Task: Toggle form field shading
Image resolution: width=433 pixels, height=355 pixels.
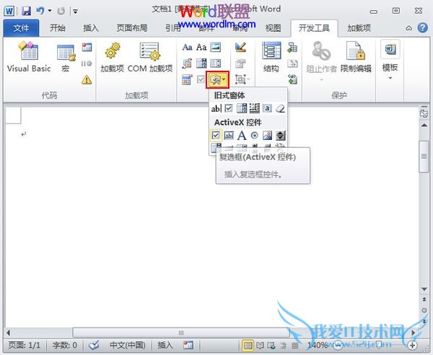Action: coord(267,108)
